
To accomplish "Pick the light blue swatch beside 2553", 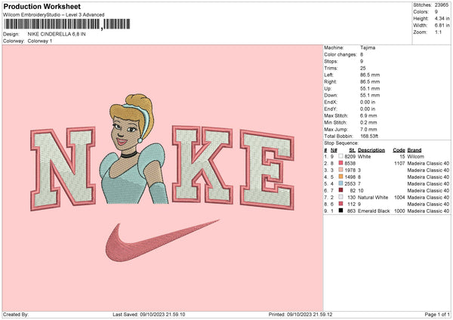I will pyautogui.click(x=341, y=183).
